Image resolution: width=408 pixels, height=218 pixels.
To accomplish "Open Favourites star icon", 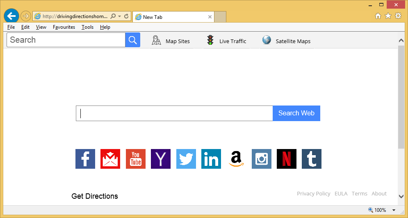I will click(388, 16).
